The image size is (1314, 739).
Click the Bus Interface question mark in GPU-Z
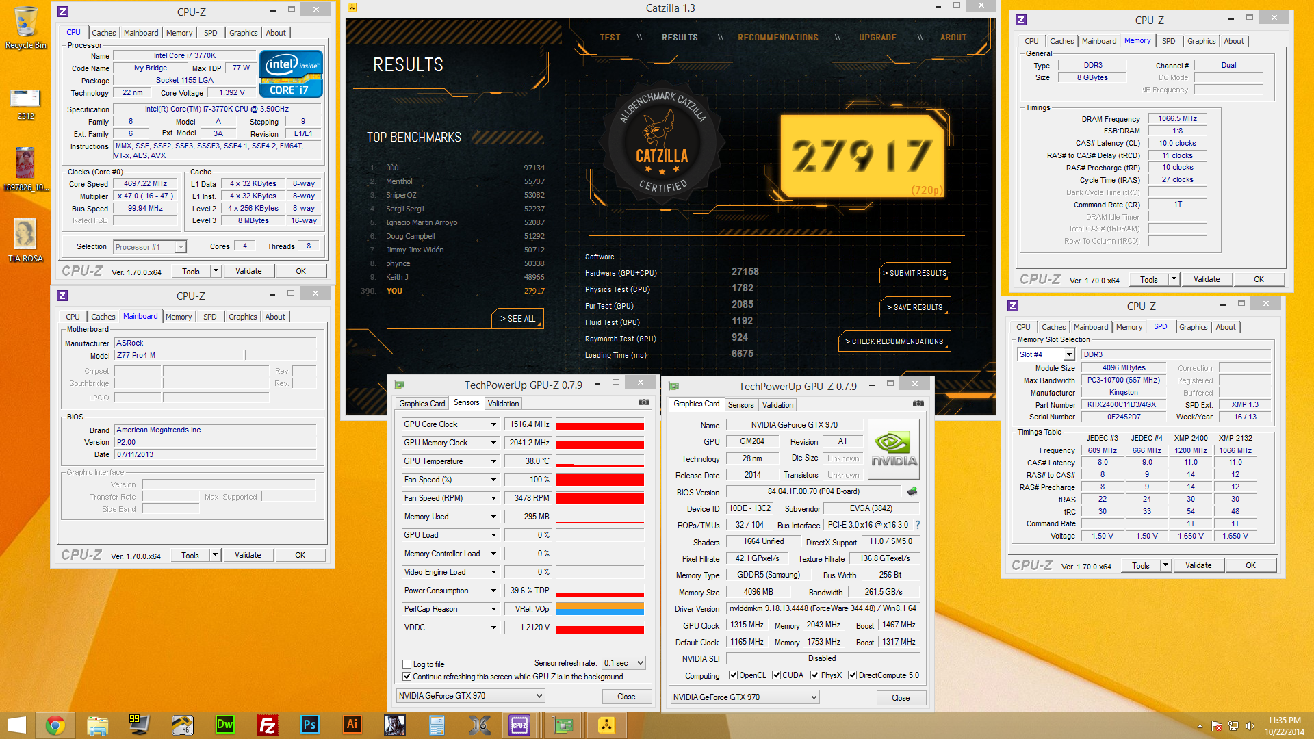tap(918, 525)
